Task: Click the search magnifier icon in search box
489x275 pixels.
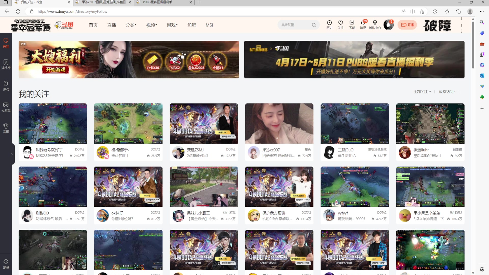Action: (x=314, y=25)
